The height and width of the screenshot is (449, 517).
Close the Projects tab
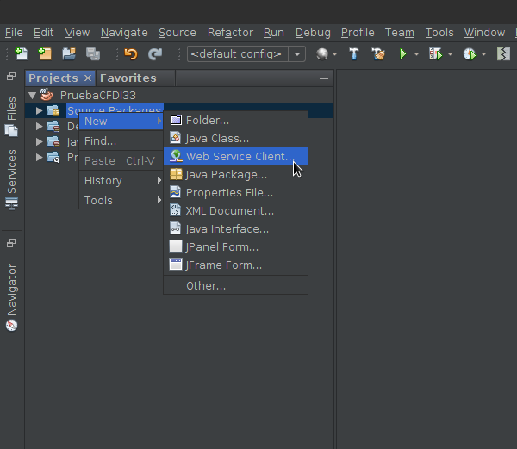click(x=87, y=78)
